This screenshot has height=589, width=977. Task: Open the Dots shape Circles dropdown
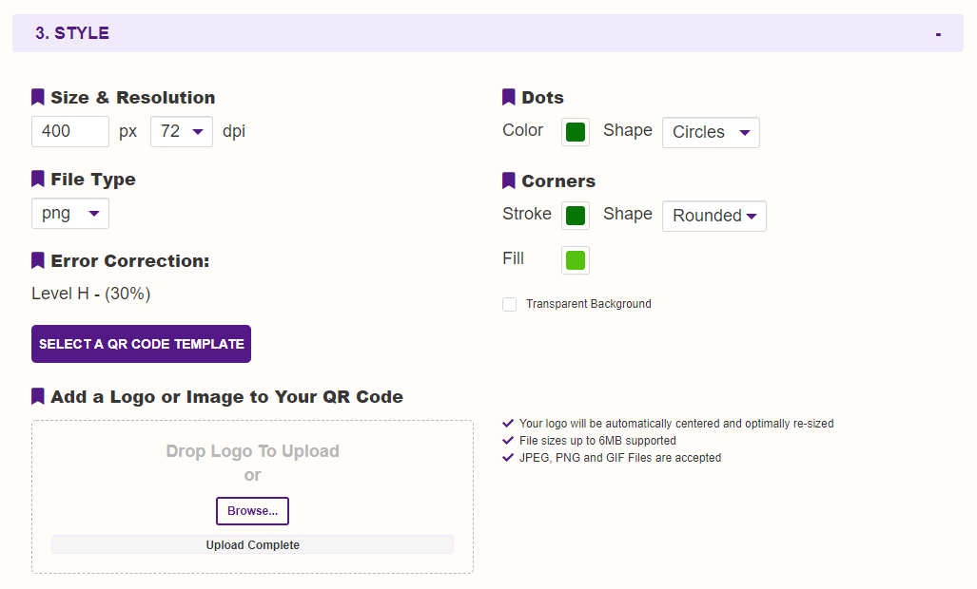click(711, 132)
